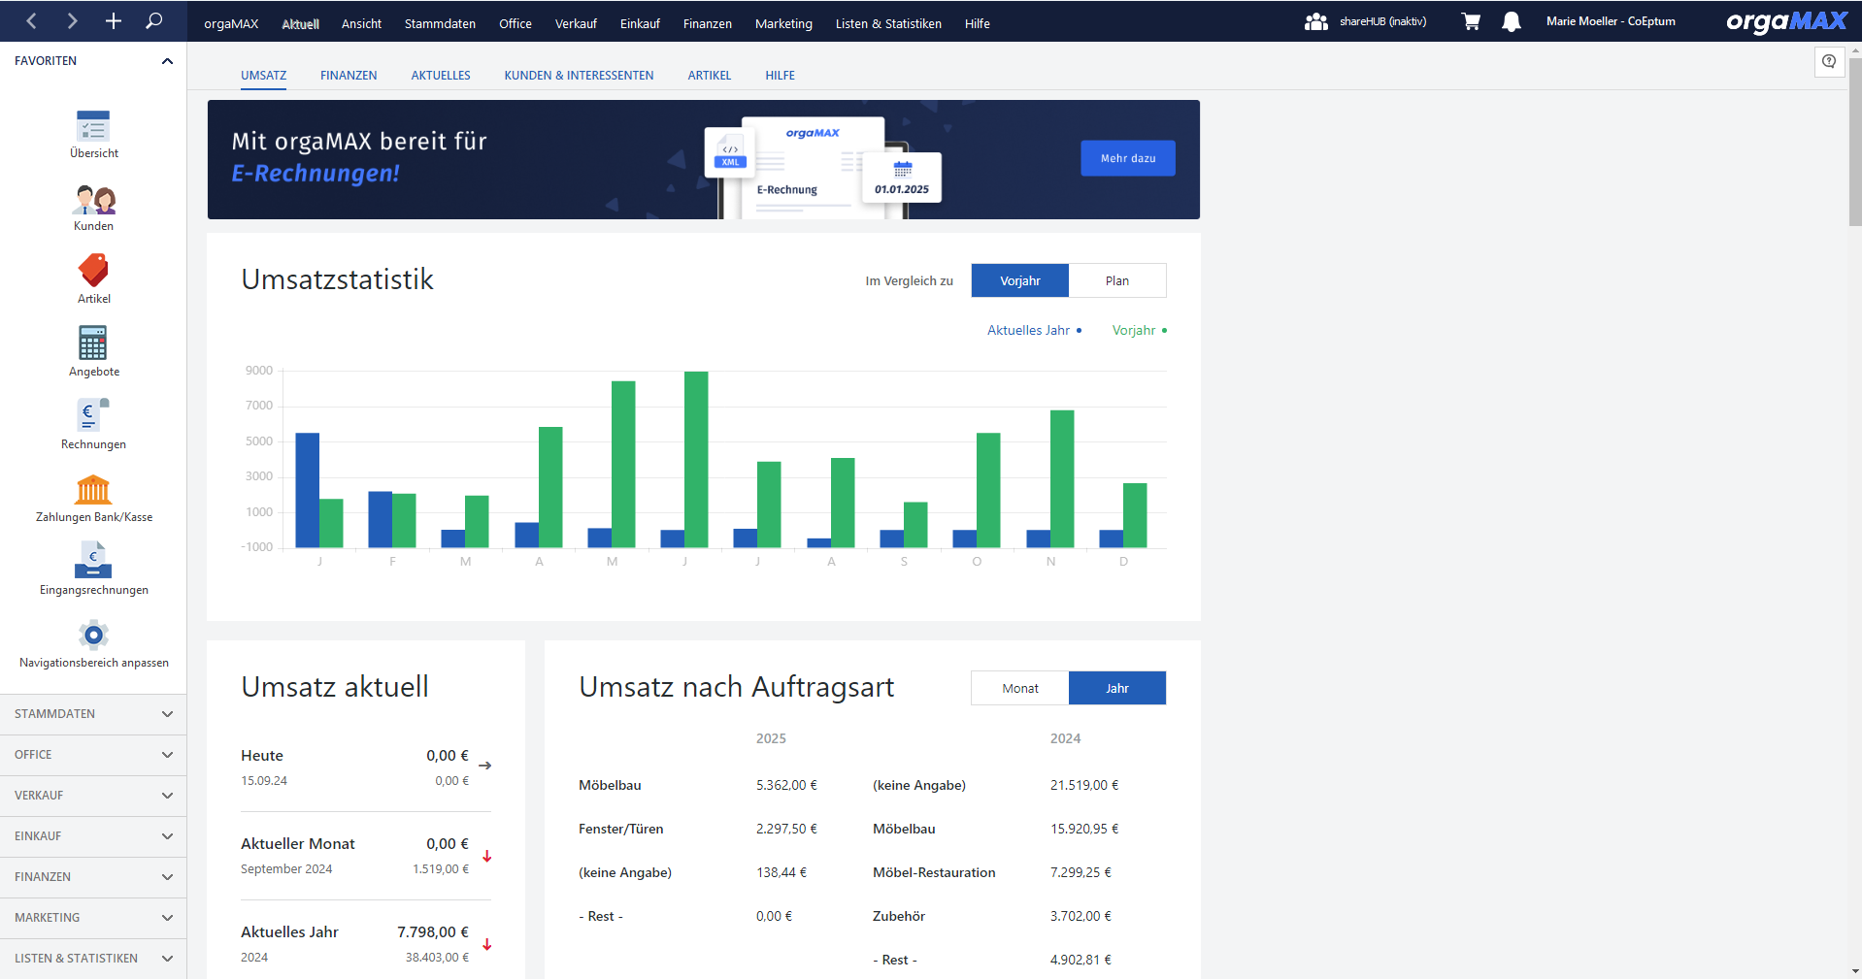The image size is (1862, 979).
Task: Collapse the Favoriten section
Action: point(167,61)
